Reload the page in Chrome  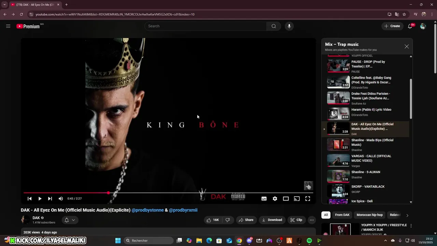tap(21, 14)
